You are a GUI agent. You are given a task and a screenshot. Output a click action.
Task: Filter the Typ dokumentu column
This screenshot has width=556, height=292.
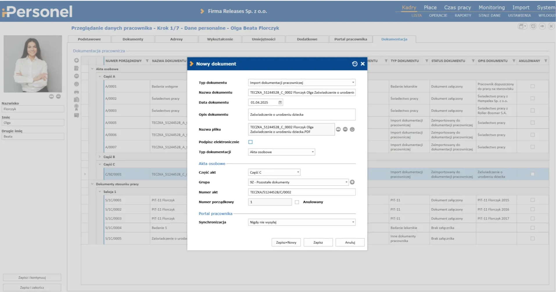pyautogui.click(x=426, y=61)
